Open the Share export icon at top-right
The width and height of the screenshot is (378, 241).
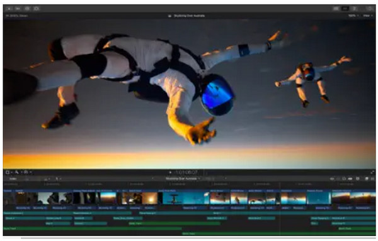click(x=370, y=9)
